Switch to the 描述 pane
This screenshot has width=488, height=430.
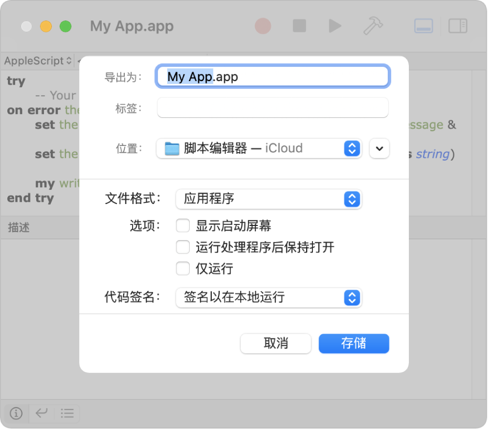(x=18, y=227)
